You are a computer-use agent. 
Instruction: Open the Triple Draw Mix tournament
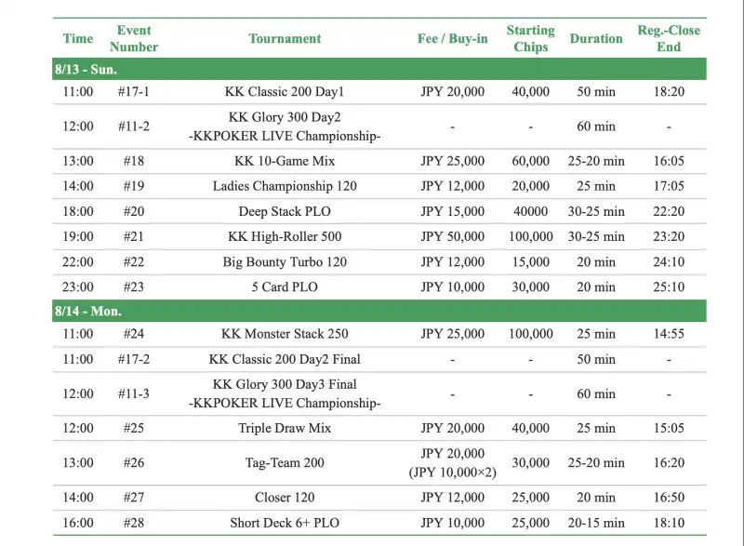pyautogui.click(x=285, y=428)
